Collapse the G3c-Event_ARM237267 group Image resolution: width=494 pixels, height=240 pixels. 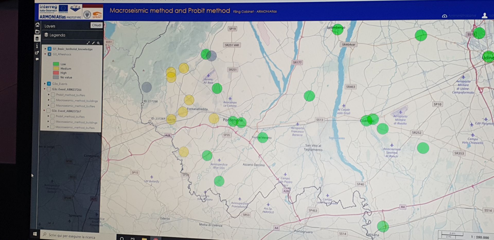point(45,111)
